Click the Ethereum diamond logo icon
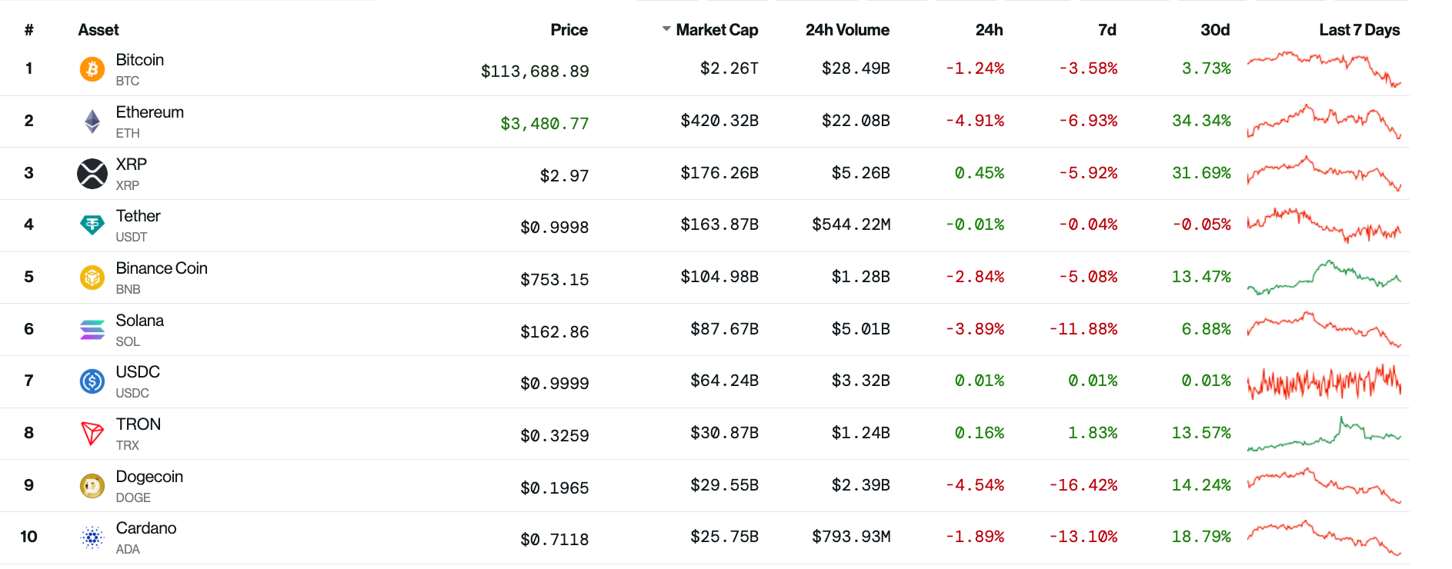The width and height of the screenshot is (1452, 569). (x=92, y=121)
